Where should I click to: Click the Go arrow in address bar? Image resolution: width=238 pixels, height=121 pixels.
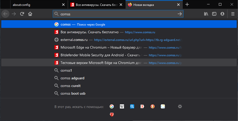pos(180,14)
